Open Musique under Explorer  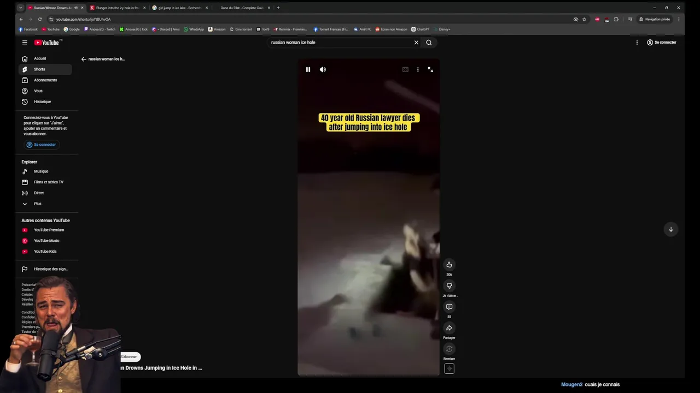(x=45, y=171)
